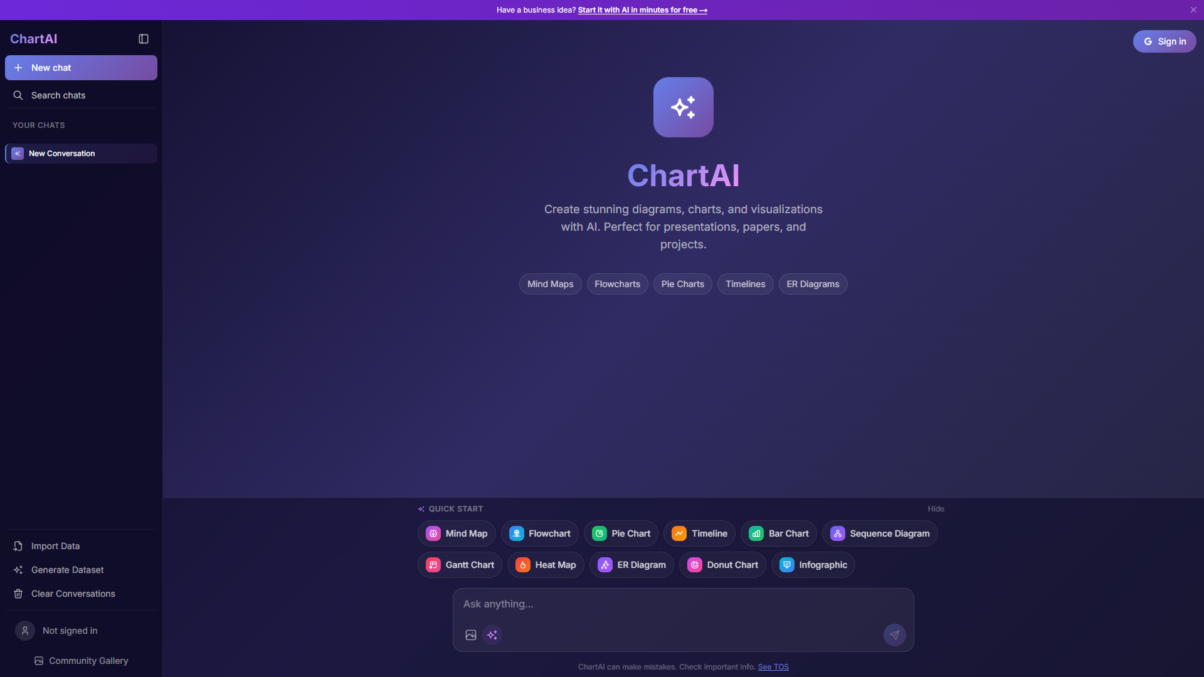The width and height of the screenshot is (1204, 677).
Task: Pick the Pie Chart quick start
Action: click(621, 533)
